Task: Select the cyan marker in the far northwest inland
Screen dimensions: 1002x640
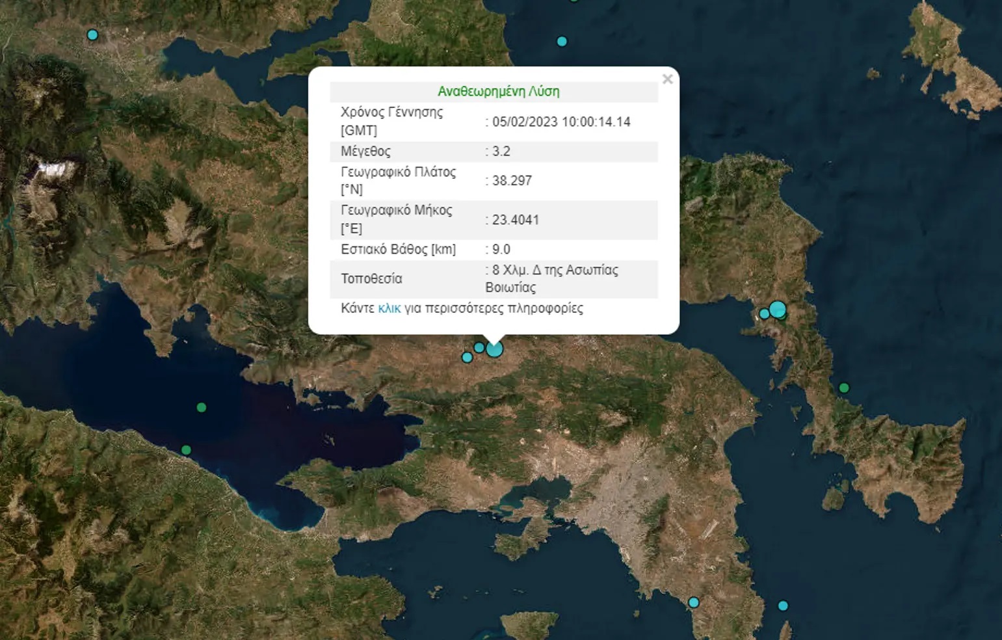Action: 92,35
